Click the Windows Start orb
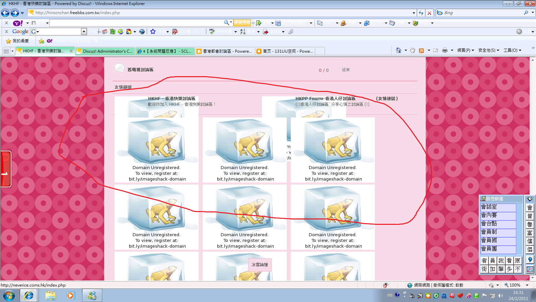Image resolution: width=536 pixels, height=302 pixels. pyautogui.click(x=9, y=296)
